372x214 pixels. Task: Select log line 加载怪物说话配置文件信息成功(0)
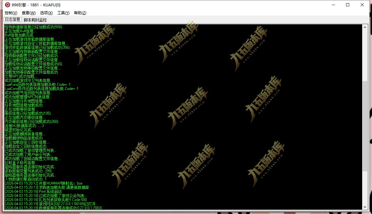click(x=34, y=64)
